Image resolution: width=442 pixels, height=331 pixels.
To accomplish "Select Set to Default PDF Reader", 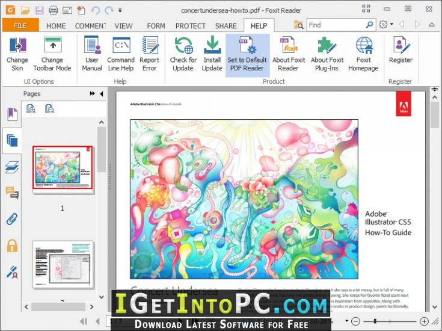I will click(247, 55).
